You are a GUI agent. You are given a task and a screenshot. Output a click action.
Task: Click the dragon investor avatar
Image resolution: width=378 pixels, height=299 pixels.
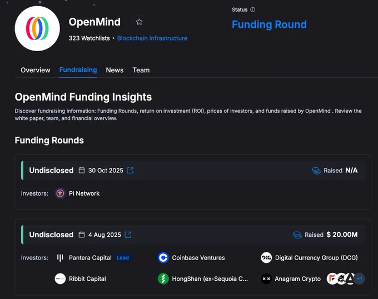[341, 279]
